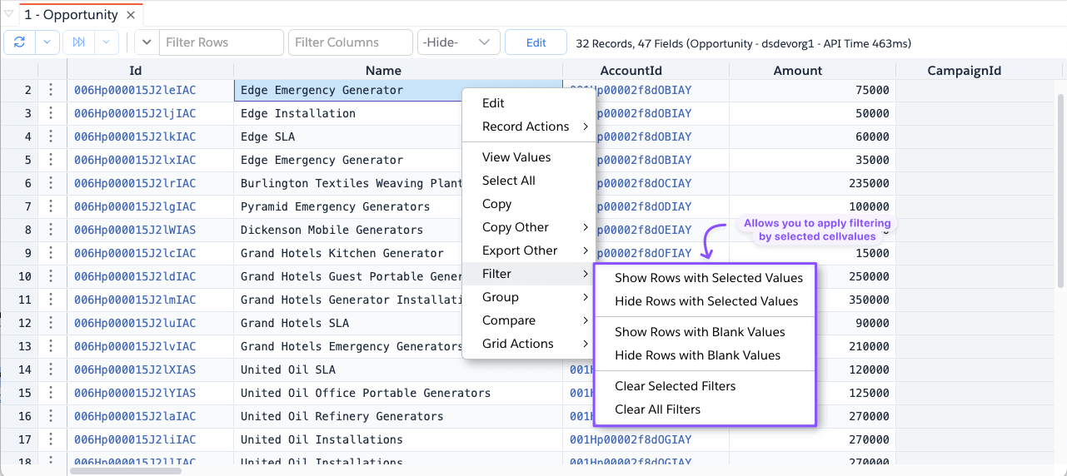This screenshot has width=1067, height=476.
Task: Expand the Record Actions submenu
Action: [x=535, y=126]
